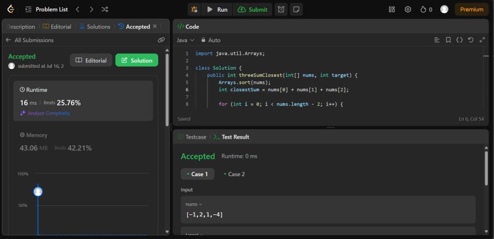Open the settings gear

[408, 9]
